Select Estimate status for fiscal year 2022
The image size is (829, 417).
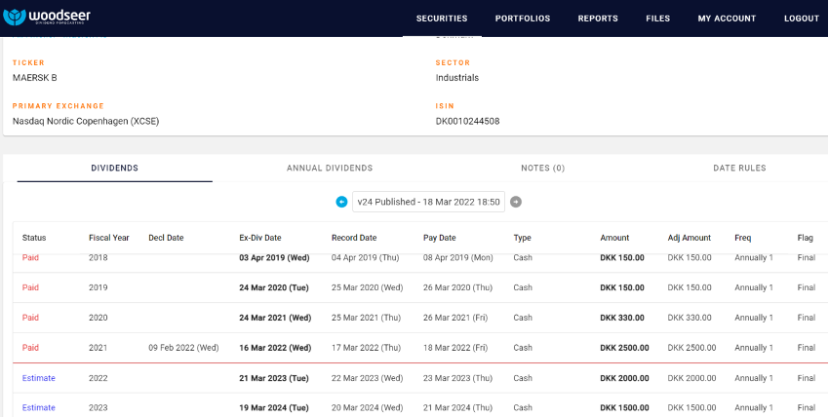click(39, 378)
